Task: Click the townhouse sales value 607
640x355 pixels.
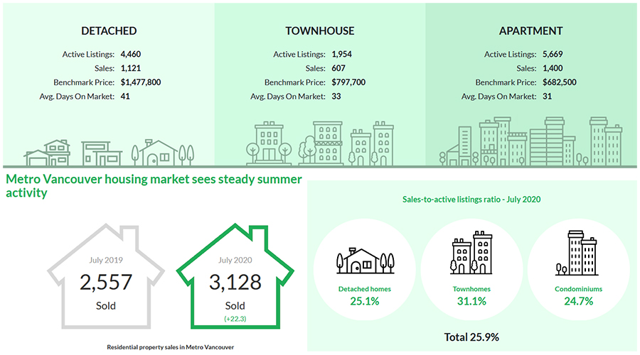Action: coord(338,68)
